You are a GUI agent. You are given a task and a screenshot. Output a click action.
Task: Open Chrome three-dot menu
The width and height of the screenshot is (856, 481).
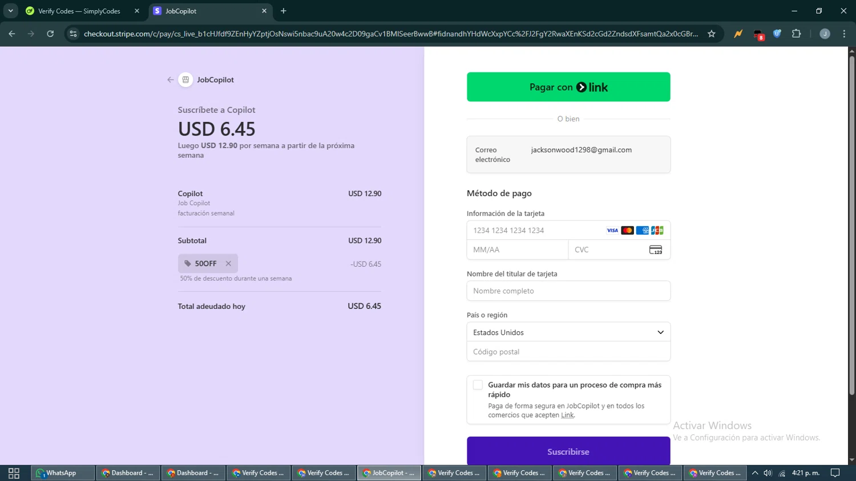(x=844, y=34)
